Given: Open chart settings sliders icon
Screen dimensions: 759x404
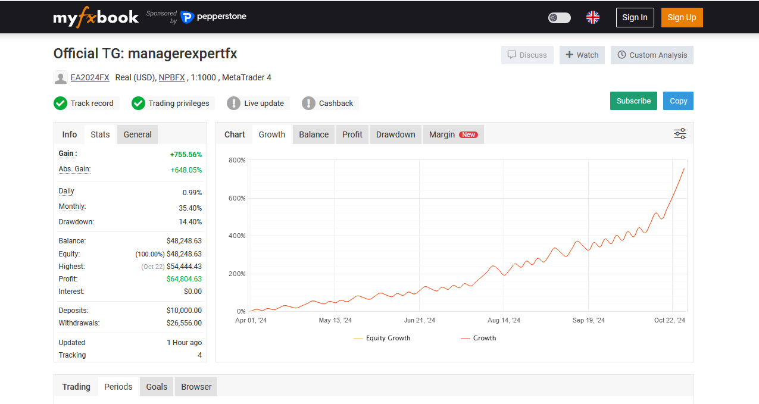Looking at the screenshot, I should pyautogui.click(x=680, y=134).
